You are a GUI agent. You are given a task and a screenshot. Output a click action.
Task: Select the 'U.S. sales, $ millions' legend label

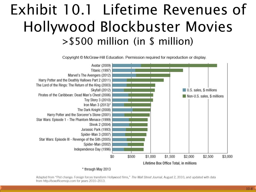pos(202,90)
